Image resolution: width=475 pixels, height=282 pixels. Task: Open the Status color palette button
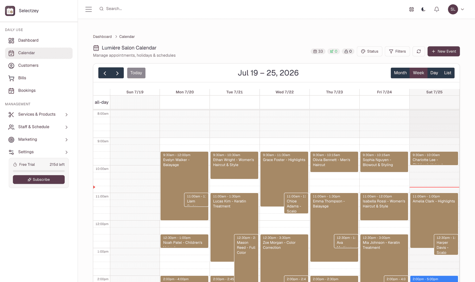pyautogui.click(x=369, y=51)
